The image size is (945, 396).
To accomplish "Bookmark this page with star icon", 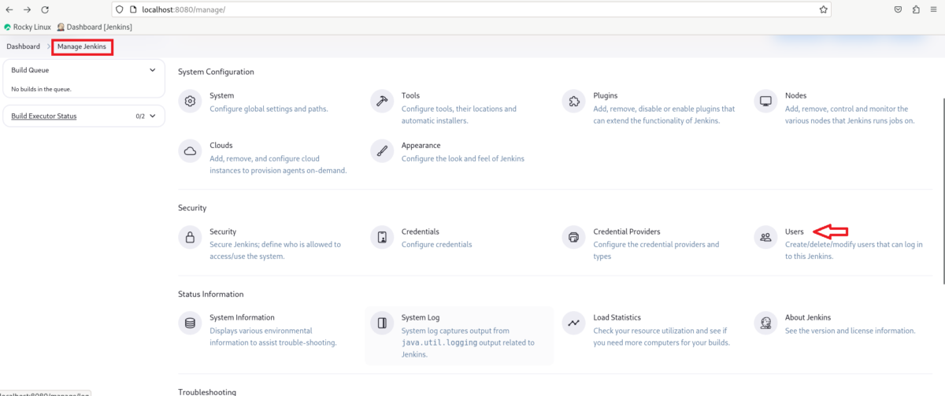I will tap(823, 9).
